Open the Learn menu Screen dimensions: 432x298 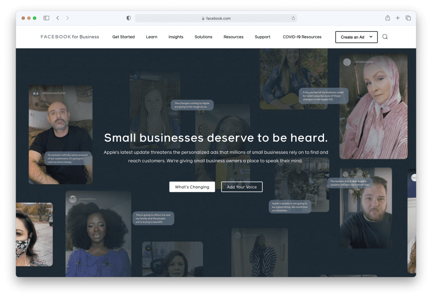click(x=151, y=37)
